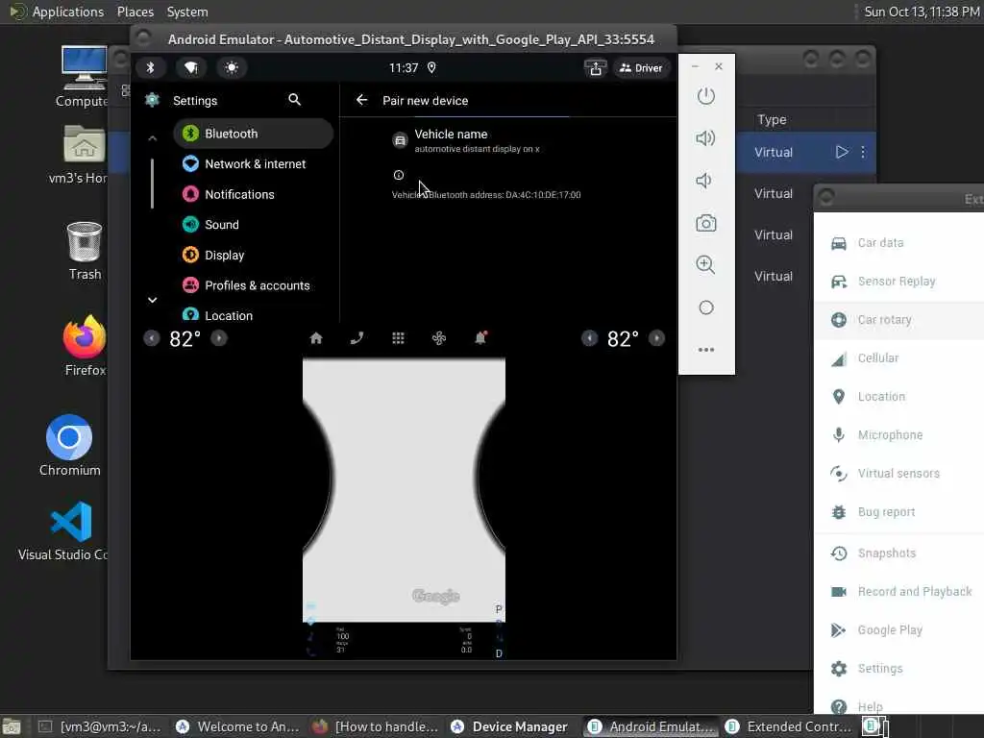Viewport: 984px width, 738px height.
Task: Open emulator extended controls (three dots)
Action: click(706, 350)
